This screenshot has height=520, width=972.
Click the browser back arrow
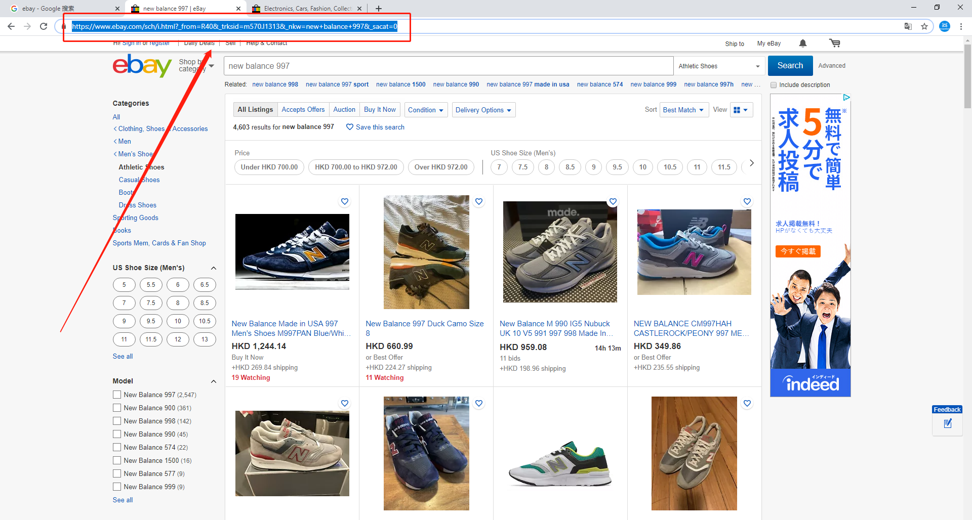(11, 26)
